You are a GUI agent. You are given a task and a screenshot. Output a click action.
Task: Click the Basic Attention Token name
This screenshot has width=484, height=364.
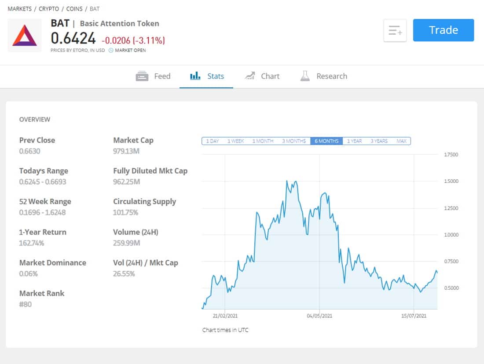coord(119,23)
